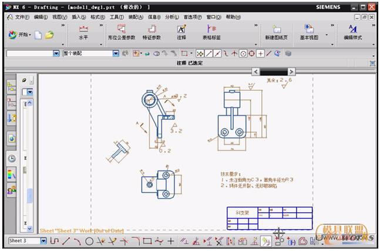The height and width of the screenshot is (251, 380).
Task: Open the 表格标签 tabular label tool
Action: (211, 32)
